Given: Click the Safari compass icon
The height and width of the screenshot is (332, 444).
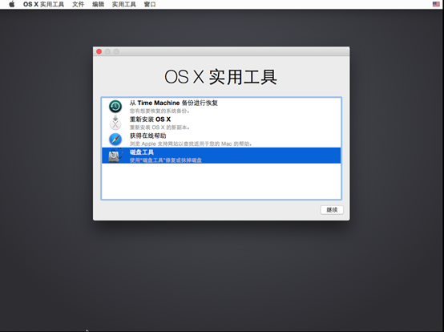Looking at the screenshot, I should pos(115,140).
